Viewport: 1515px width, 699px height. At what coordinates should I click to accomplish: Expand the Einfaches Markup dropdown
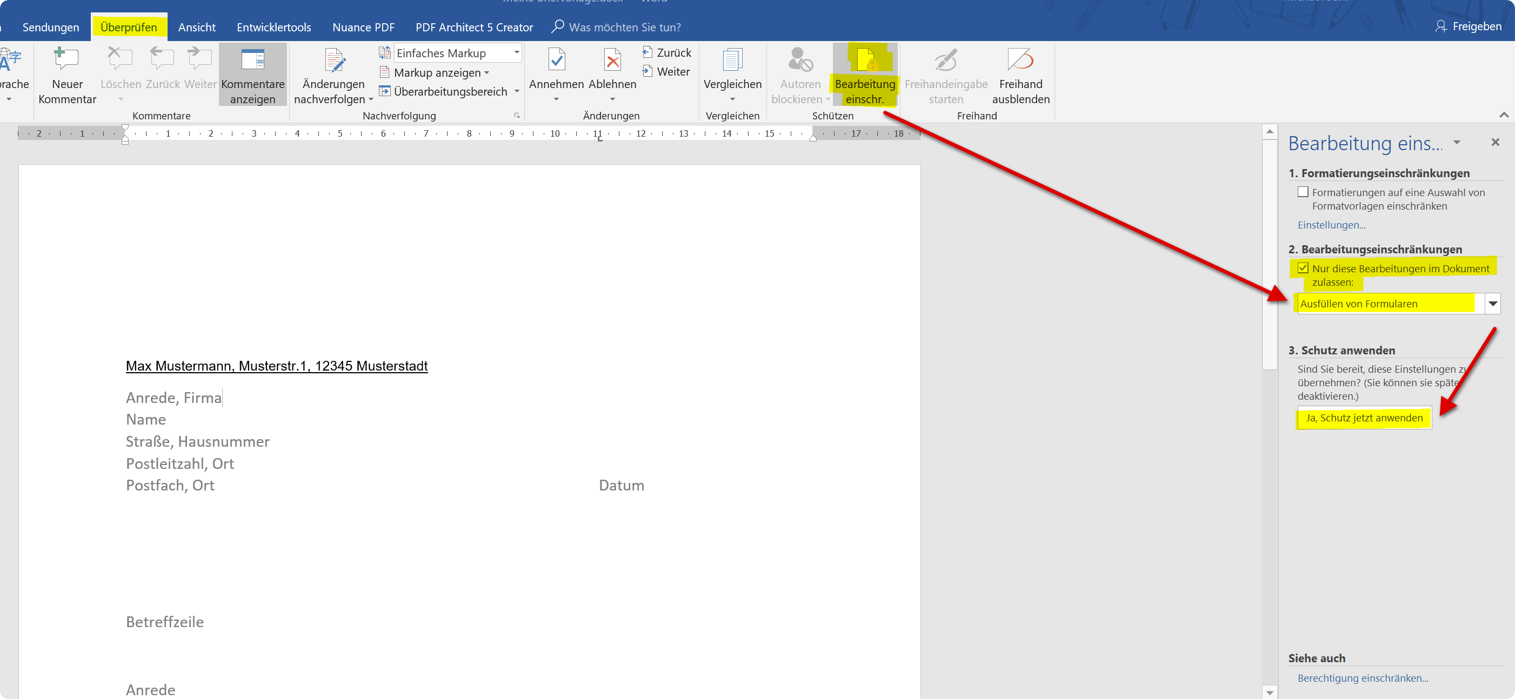pos(516,53)
